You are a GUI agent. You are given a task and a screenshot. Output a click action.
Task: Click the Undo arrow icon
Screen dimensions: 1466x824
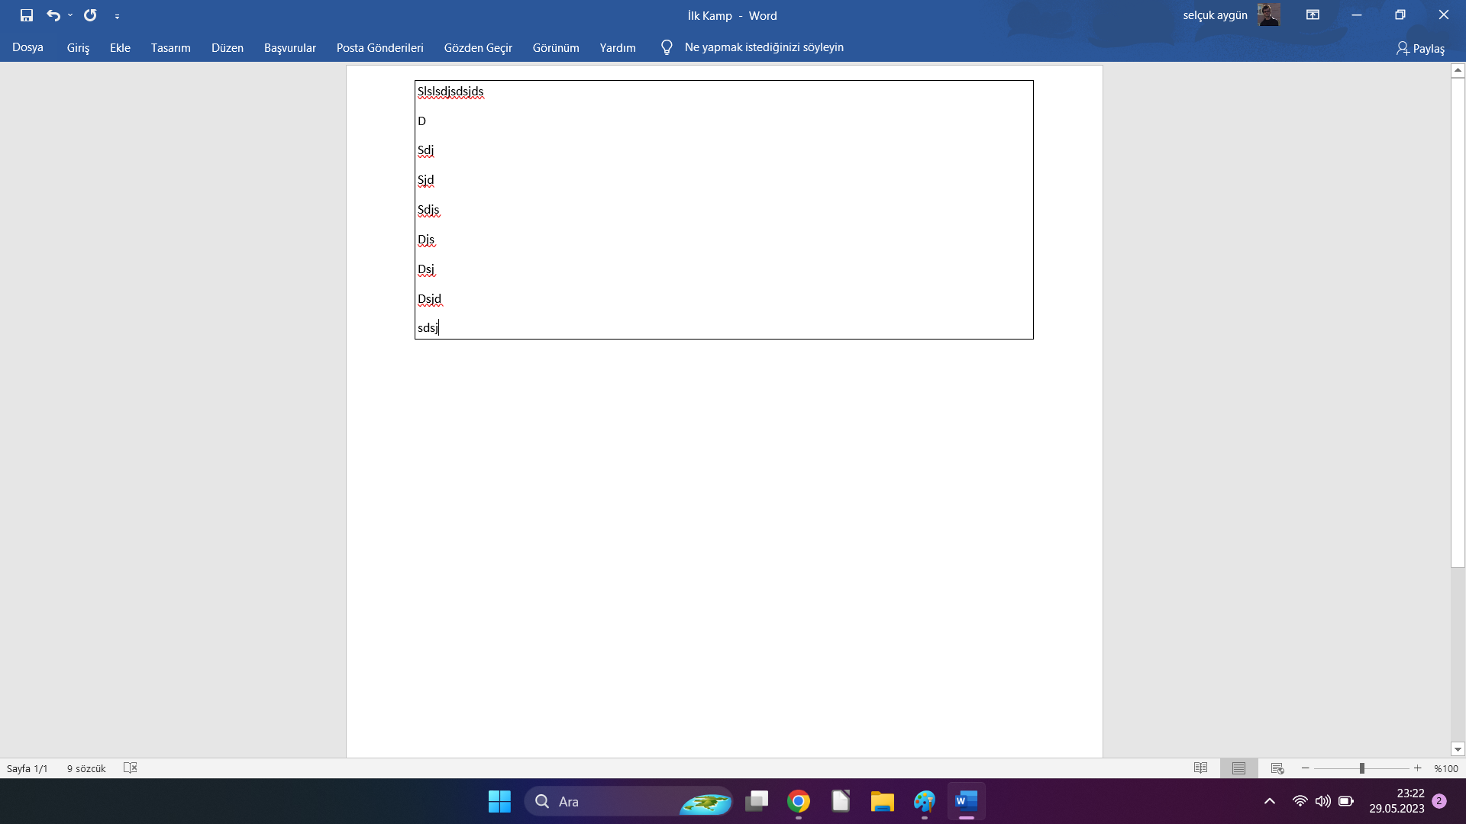[53, 15]
